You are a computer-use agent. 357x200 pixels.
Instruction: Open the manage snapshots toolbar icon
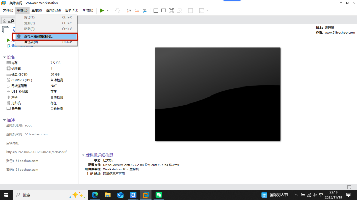click(145, 11)
